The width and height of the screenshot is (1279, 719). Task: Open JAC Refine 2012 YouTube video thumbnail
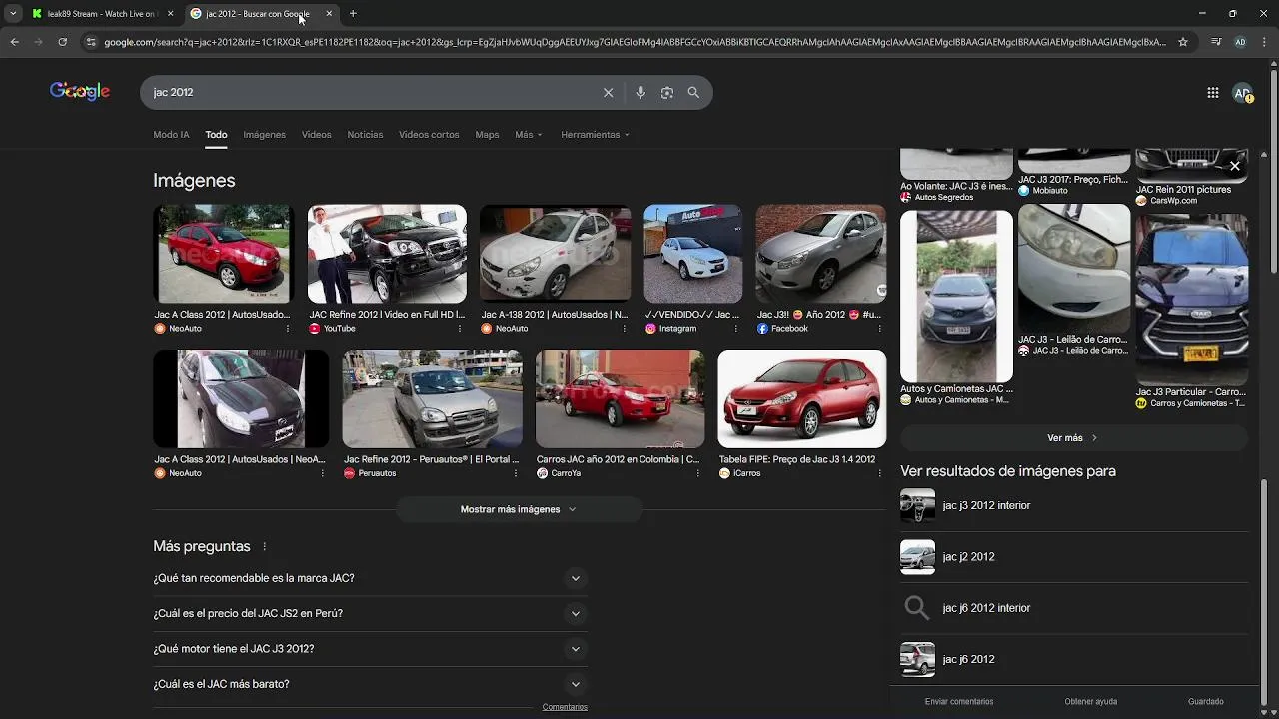387,254
